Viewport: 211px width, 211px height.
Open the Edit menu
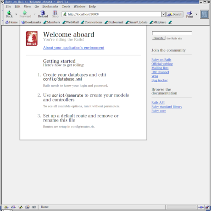pyautogui.click(x=17, y=6)
